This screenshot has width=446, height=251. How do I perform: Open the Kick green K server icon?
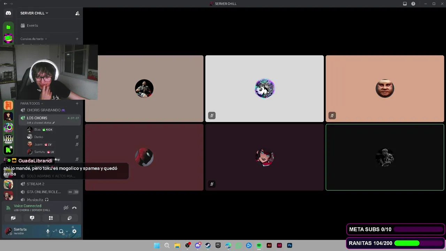pyautogui.click(x=8, y=150)
